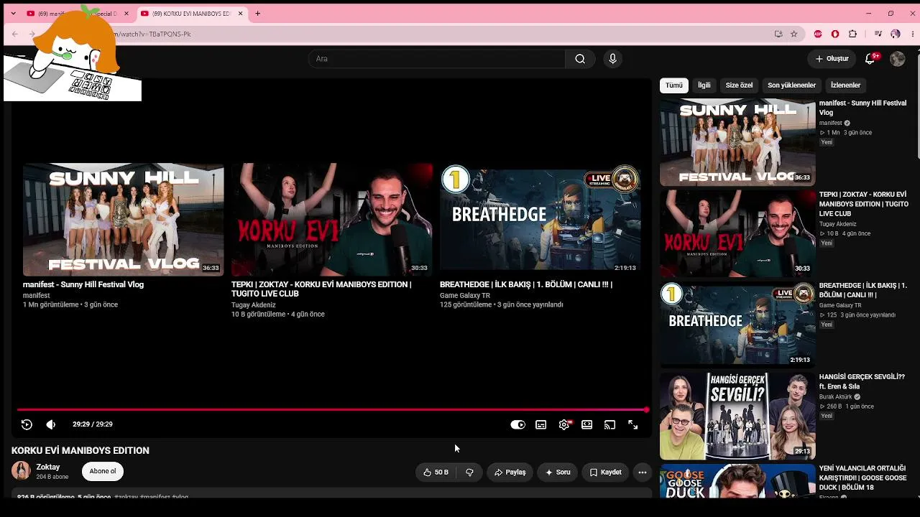
Task: Click the search magnifier button
Action: coord(580,59)
